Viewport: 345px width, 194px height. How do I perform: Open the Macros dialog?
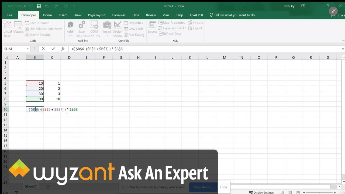pyautogui.click(x=18, y=27)
